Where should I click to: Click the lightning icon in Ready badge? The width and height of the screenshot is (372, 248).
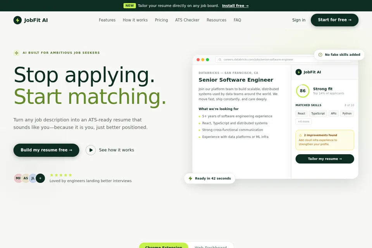(x=190, y=179)
